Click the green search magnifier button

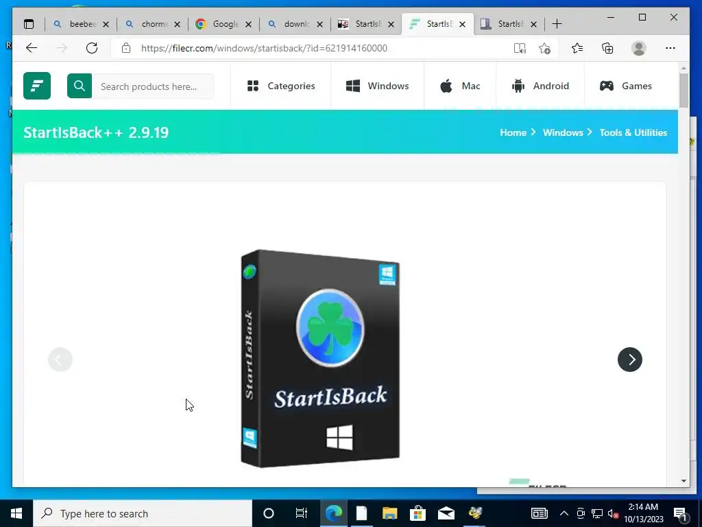[x=80, y=86]
